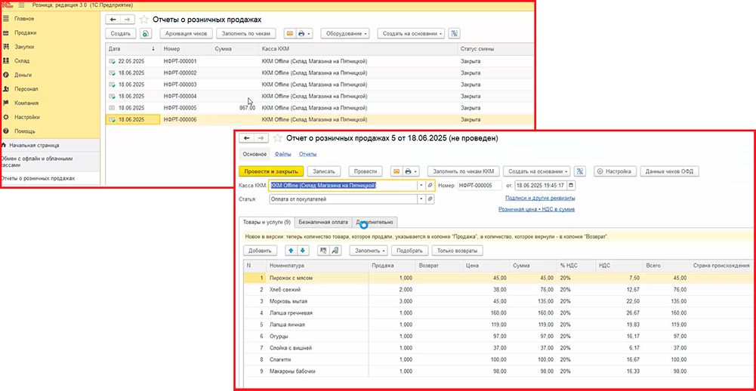756x391 pixels.
Task: Select the Лапша гречневая row in the table
Action: point(290,312)
